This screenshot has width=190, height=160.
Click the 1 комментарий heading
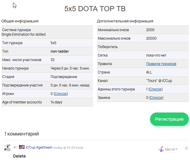point(21,134)
